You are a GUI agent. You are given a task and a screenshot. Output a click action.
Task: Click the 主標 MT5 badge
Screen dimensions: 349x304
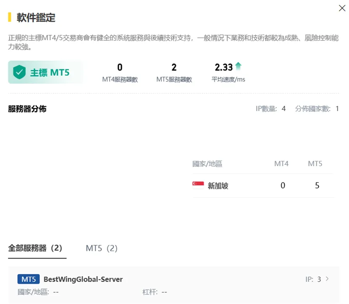[x=45, y=72]
